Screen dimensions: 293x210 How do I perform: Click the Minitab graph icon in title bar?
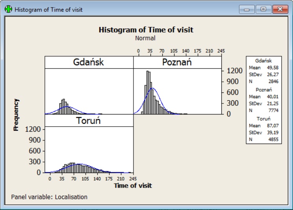tap(8, 9)
